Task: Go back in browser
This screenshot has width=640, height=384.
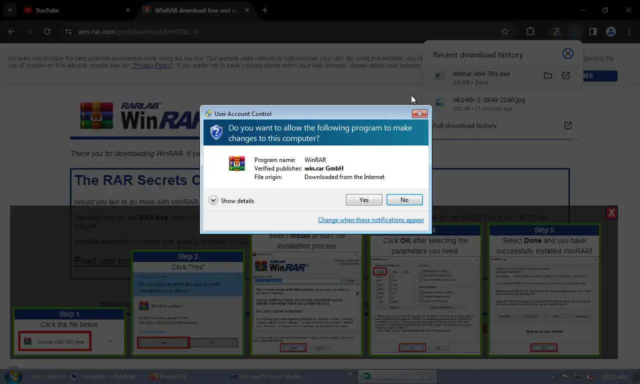Action: point(11,31)
